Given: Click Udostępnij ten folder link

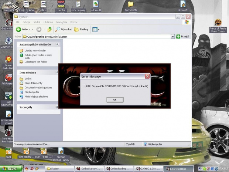Looking at the screenshot, I should point(36,62).
